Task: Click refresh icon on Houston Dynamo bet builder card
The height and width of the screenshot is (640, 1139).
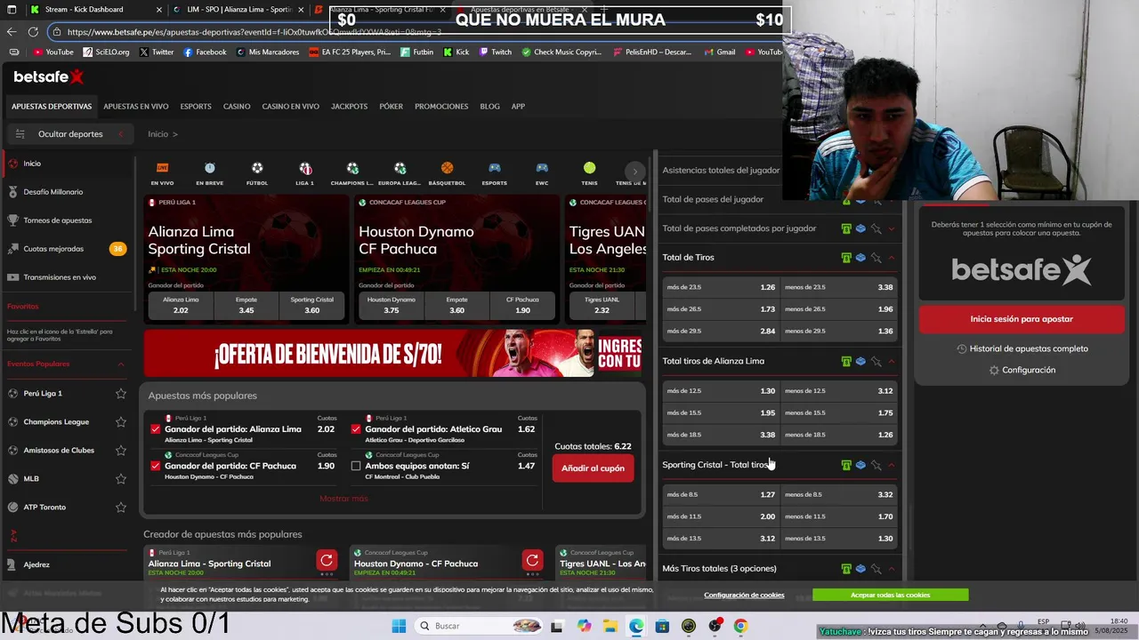Action: pyautogui.click(x=532, y=560)
